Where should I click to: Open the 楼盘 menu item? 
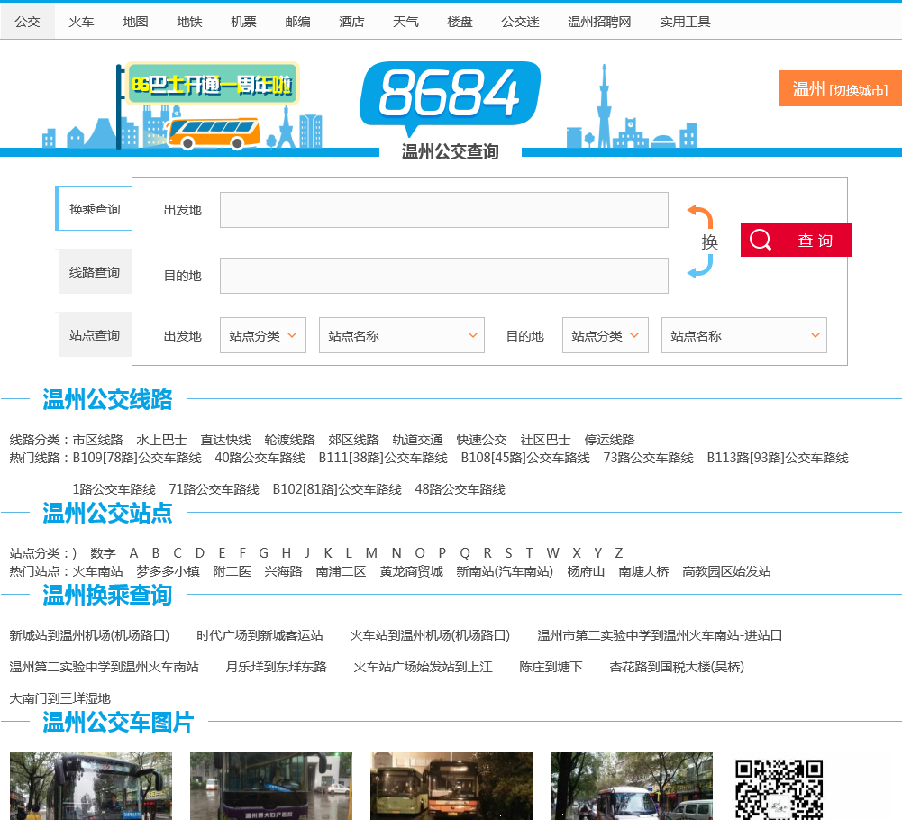pyautogui.click(x=460, y=22)
